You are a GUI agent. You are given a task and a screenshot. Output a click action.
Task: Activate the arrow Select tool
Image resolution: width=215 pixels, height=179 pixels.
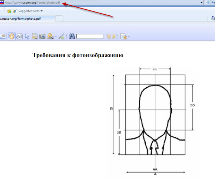[27, 36]
